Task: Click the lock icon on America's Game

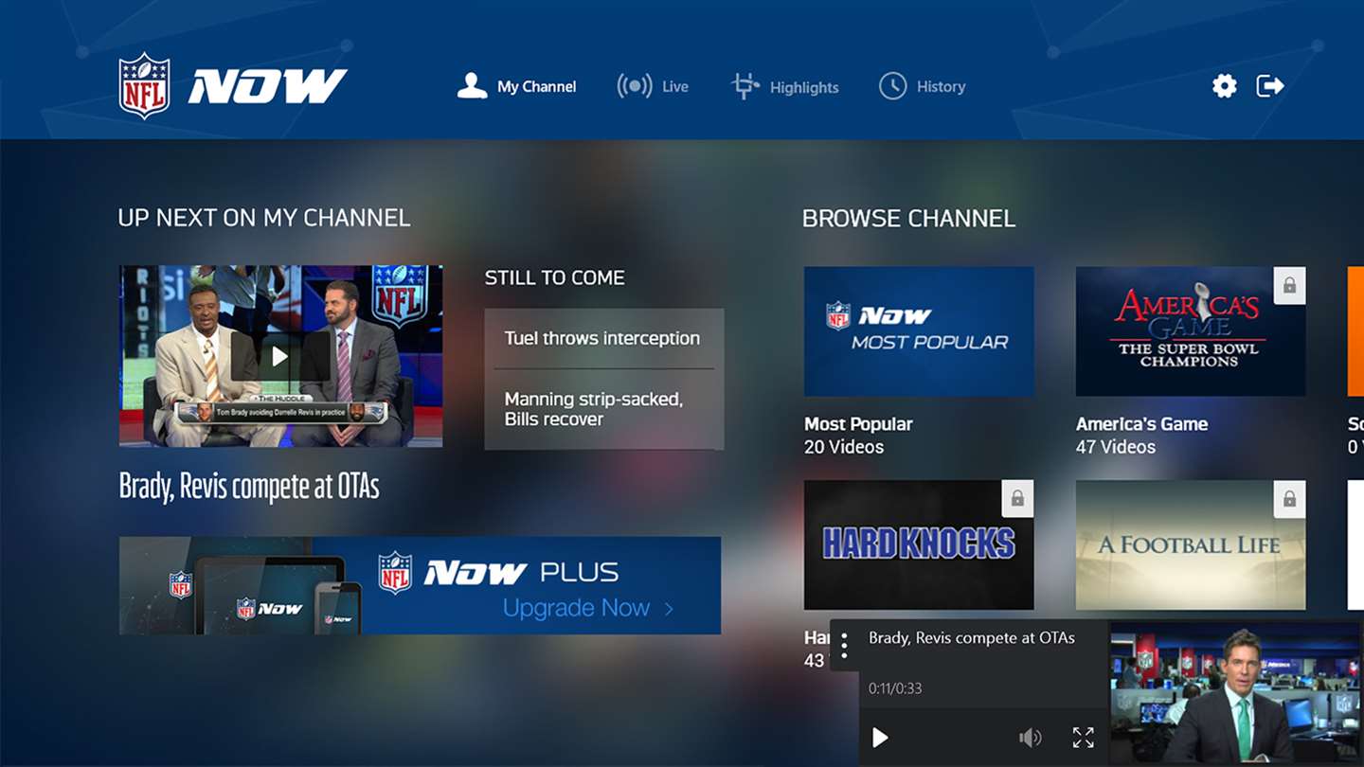Action: click(1289, 285)
